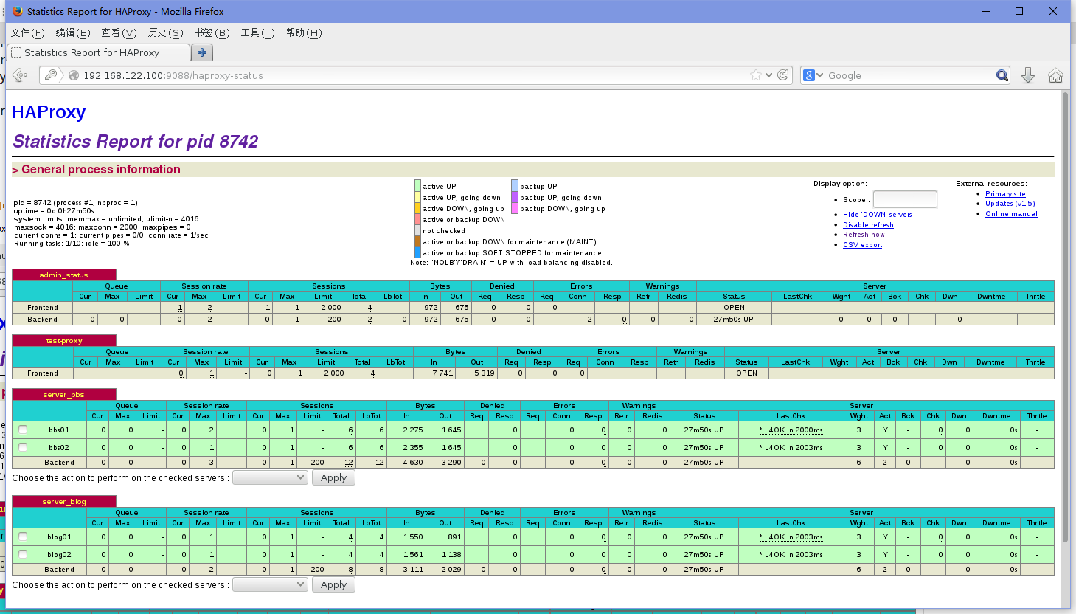Check the bbs01 server checkbox
1076x614 pixels.
(x=23, y=430)
